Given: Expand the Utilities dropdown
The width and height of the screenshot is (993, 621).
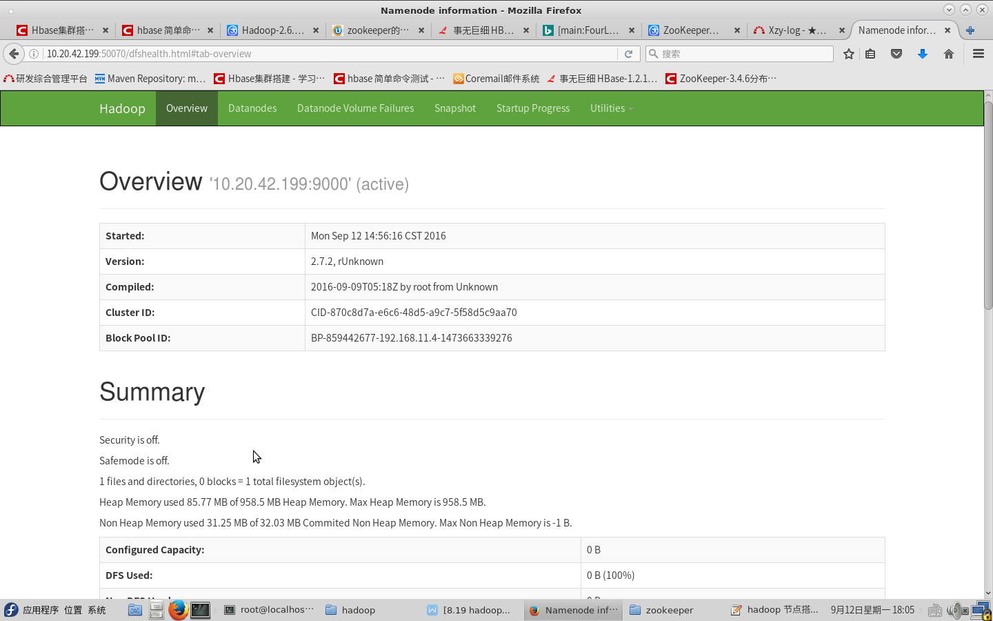Looking at the screenshot, I should [612, 108].
